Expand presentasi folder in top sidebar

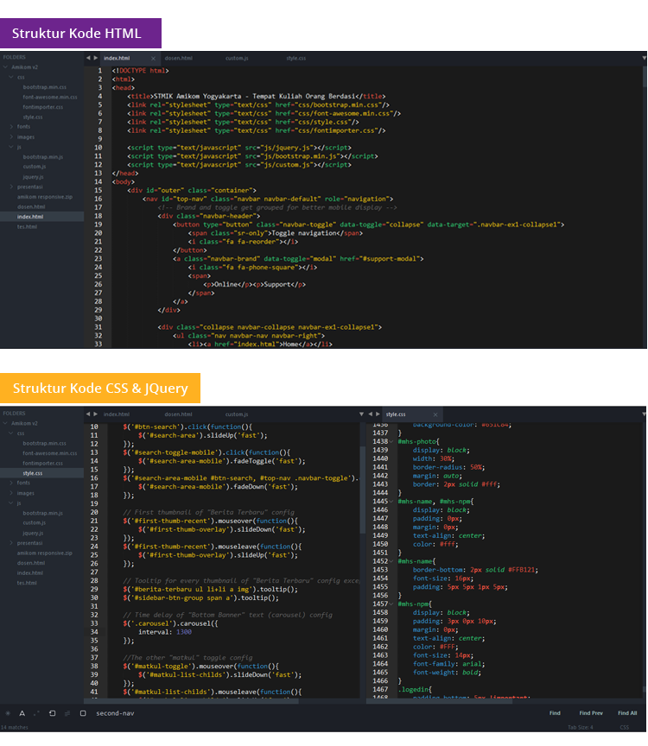coord(11,187)
